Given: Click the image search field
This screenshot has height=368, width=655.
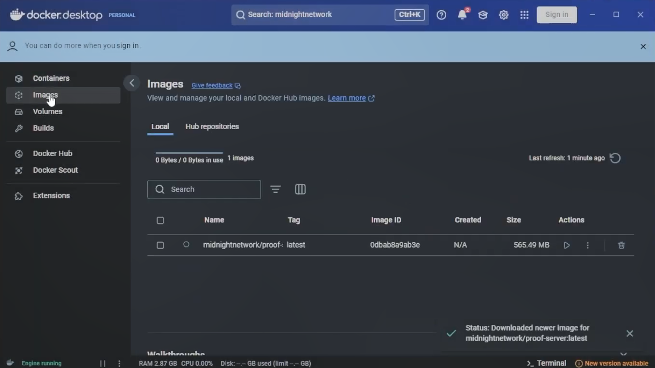Looking at the screenshot, I should pos(204,189).
